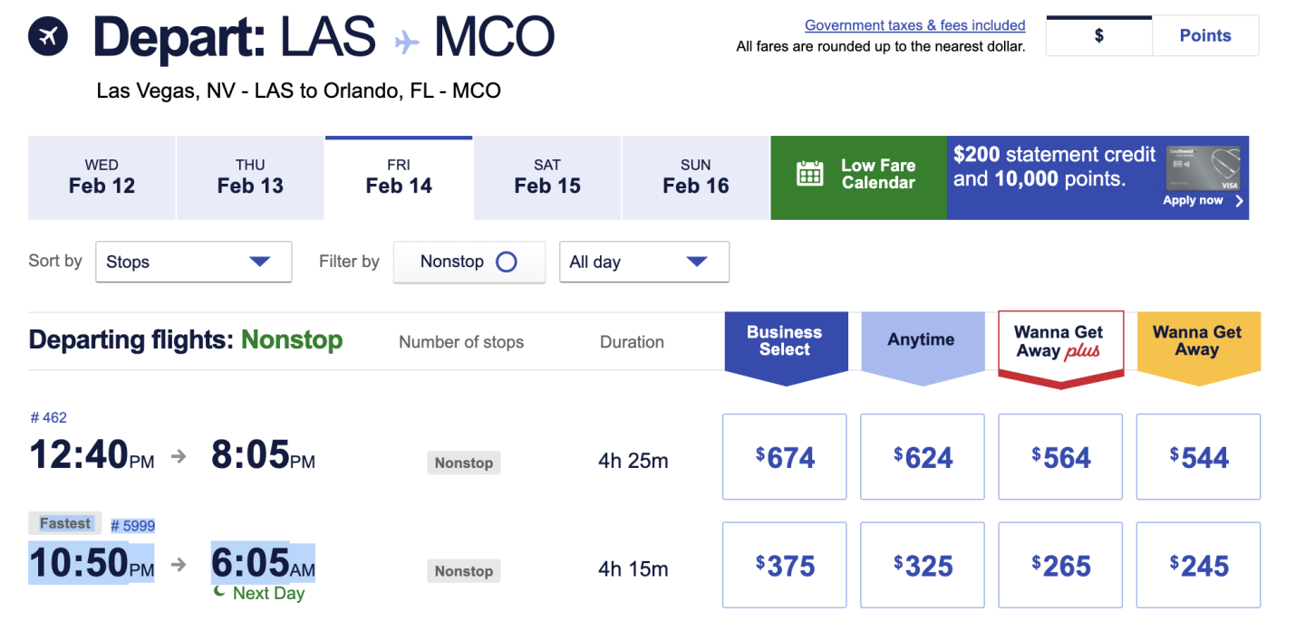Click the calendar icon in Low Fare Calendar
The image size is (1305, 630).
pyautogui.click(x=809, y=174)
